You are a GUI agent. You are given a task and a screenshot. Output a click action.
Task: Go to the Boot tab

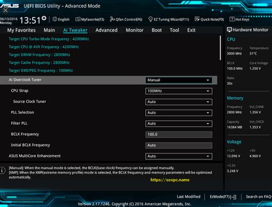157,30
